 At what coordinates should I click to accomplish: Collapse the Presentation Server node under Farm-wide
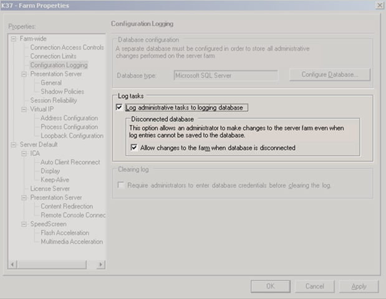(24, 74)
